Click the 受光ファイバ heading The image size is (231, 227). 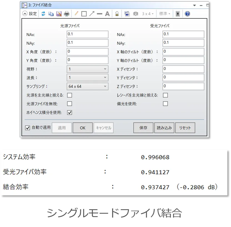coord(160,26)
